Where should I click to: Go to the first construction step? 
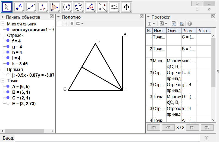click(x=153, y=127)
